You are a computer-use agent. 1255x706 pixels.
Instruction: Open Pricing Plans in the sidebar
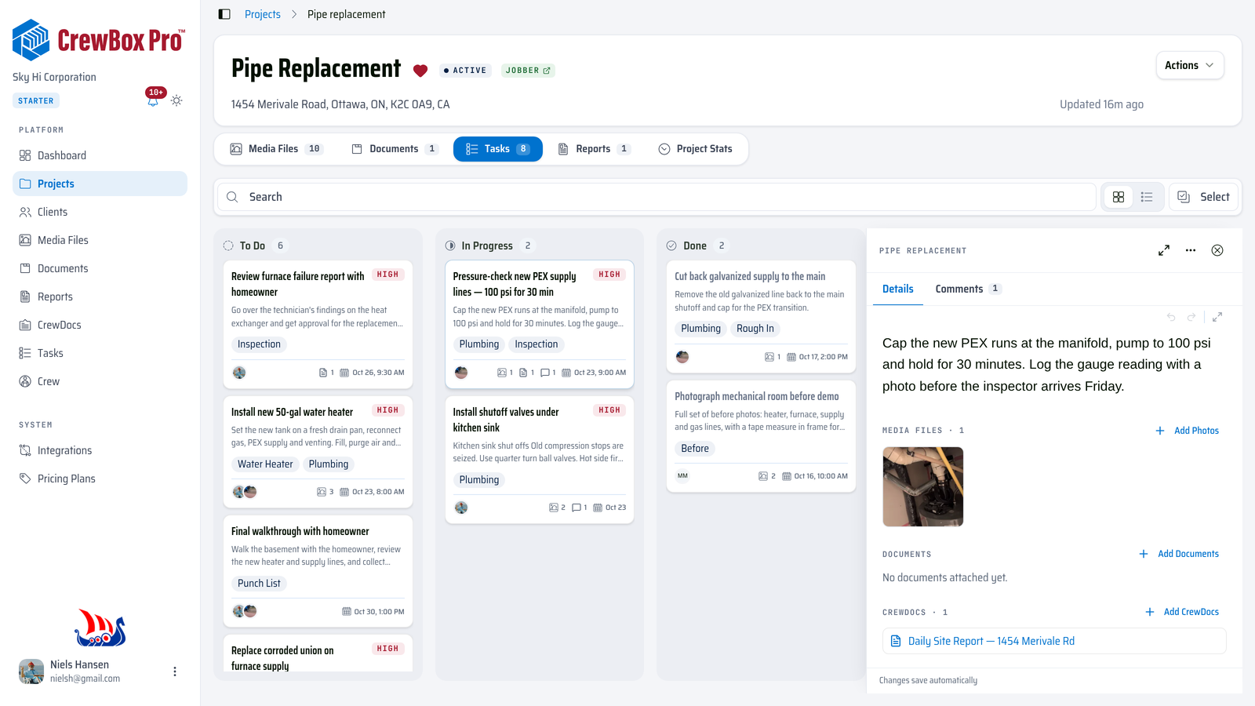[100, 479]
